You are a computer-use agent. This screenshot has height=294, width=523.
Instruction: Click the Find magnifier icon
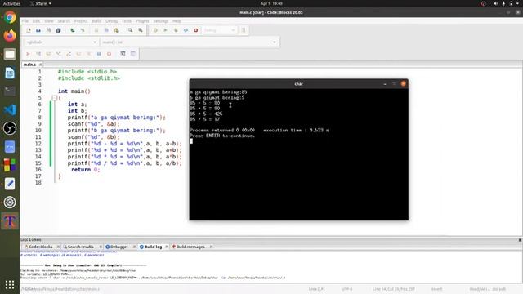(131, 30)
